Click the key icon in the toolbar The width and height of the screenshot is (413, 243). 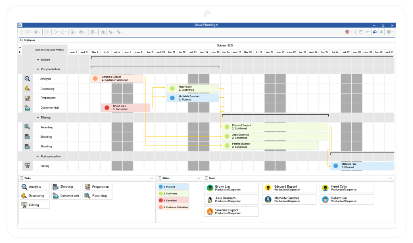[x=368, y=32]
